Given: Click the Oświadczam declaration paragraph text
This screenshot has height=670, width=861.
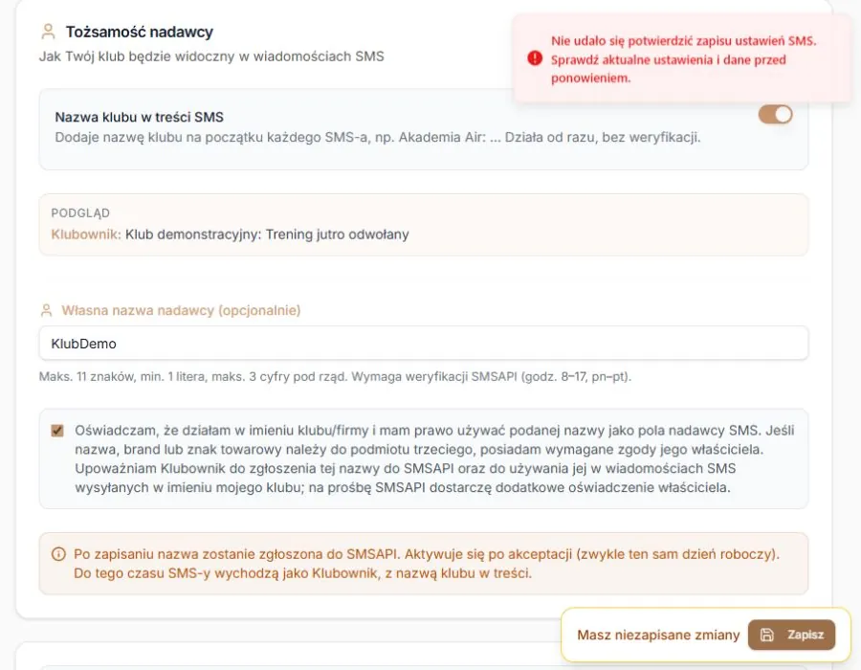Looking at the screenshot, I should (434, 458).
